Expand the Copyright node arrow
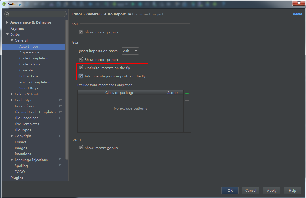Screen dimensions: 306x198 [12, 136]
